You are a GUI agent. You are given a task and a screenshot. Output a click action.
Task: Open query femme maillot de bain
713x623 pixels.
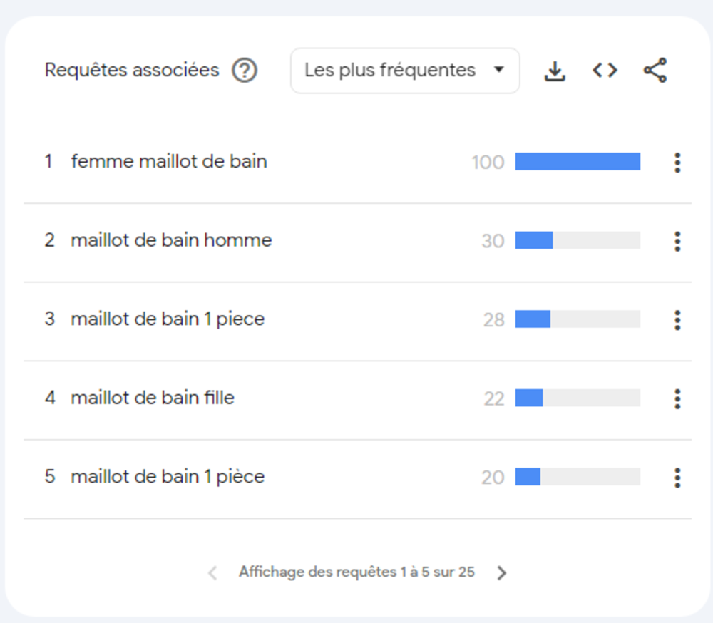coord(169,162)
